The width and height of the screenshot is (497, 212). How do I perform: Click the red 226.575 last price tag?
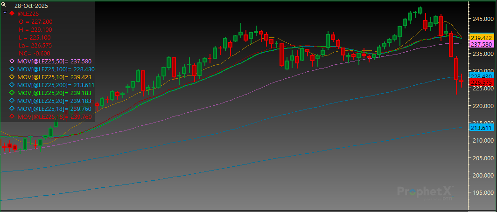tap(482, 82)
